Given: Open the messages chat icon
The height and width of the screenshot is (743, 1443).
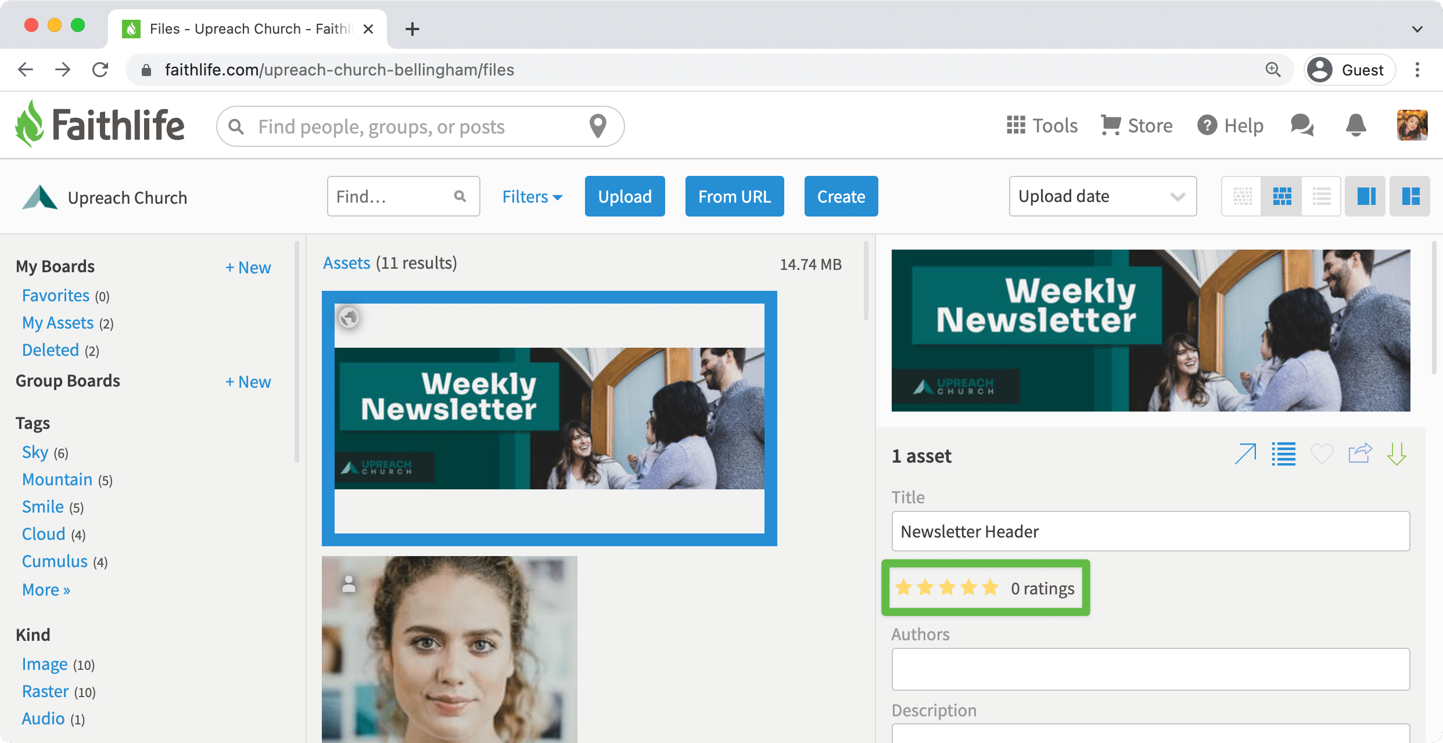Looking at the screenshot, I should pos(1302,125).
